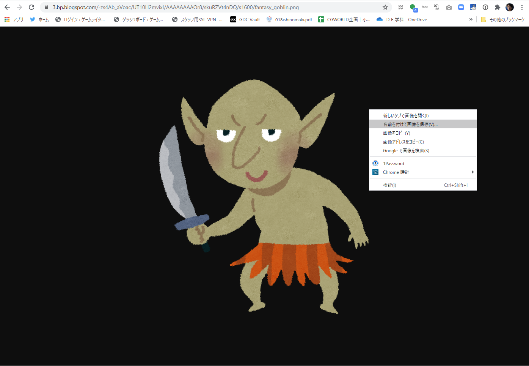
Task: Select 画像アドレスをコピー menu entry
Action: click(423, 142)
